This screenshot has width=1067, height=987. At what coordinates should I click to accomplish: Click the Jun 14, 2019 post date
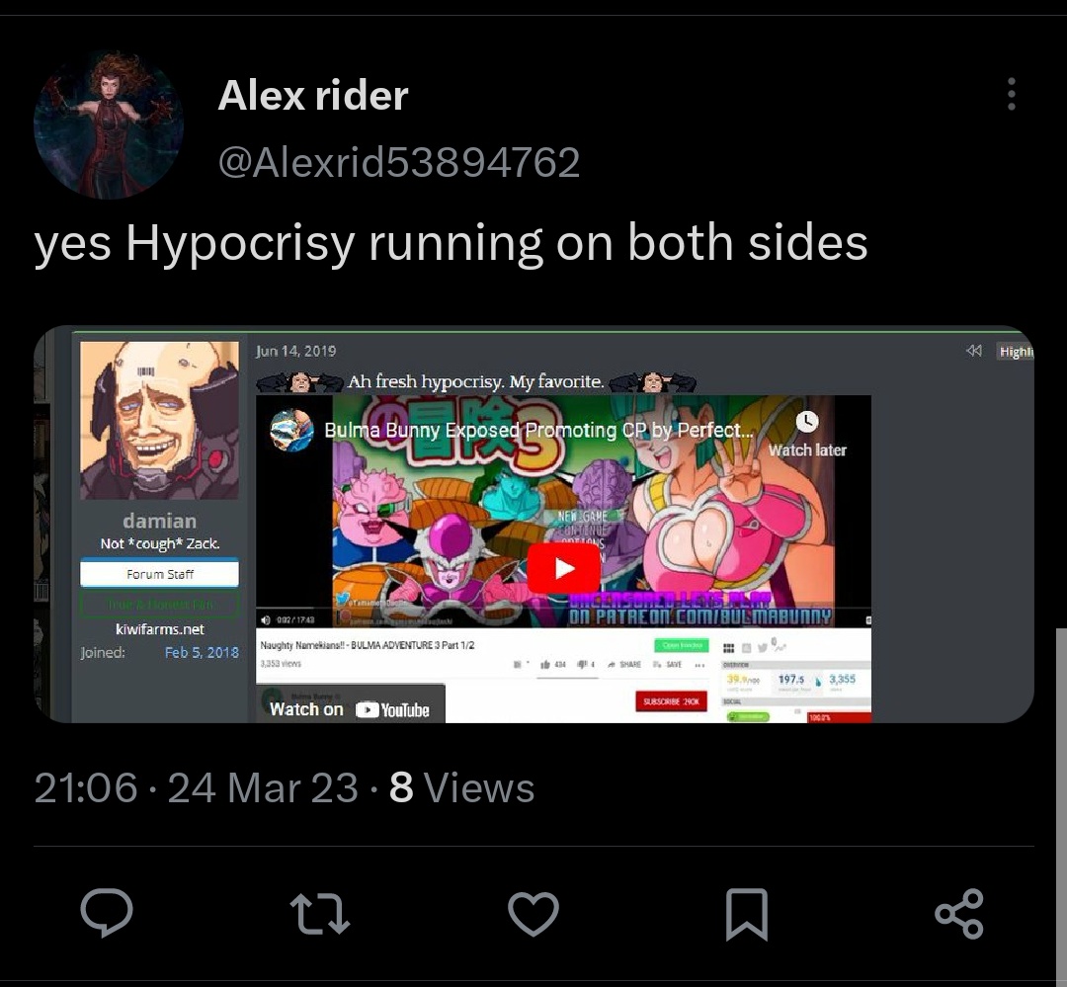(x=296, y=351)
